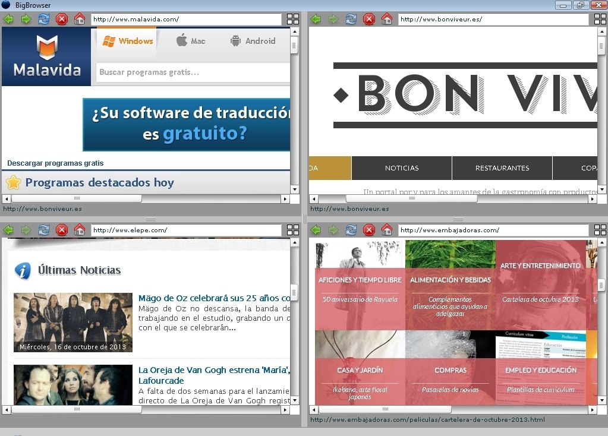
Task: Open the RESTAURANTES menu on Bon Viveur
Action: click(x=502, y=168)
